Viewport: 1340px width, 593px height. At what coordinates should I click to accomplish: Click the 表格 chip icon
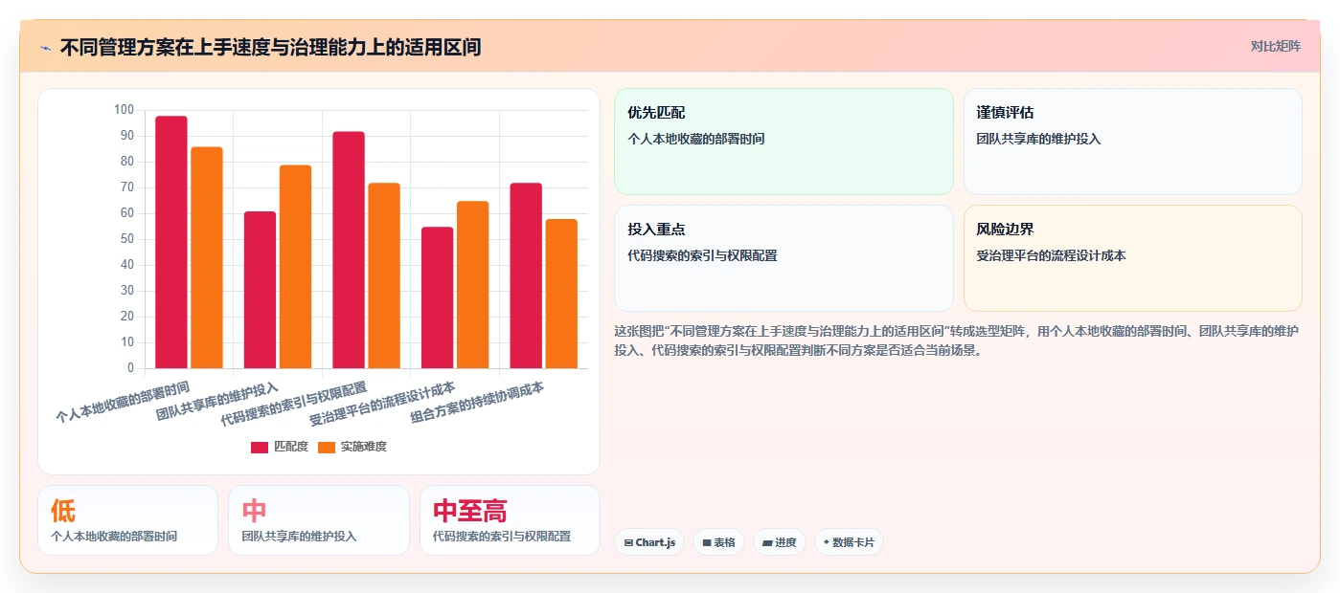click(707, 542)
